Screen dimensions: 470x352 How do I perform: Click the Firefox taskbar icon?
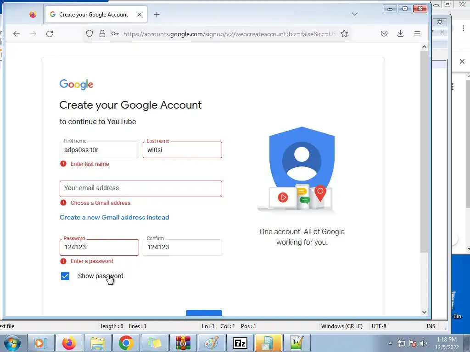(x=69, y=343)
